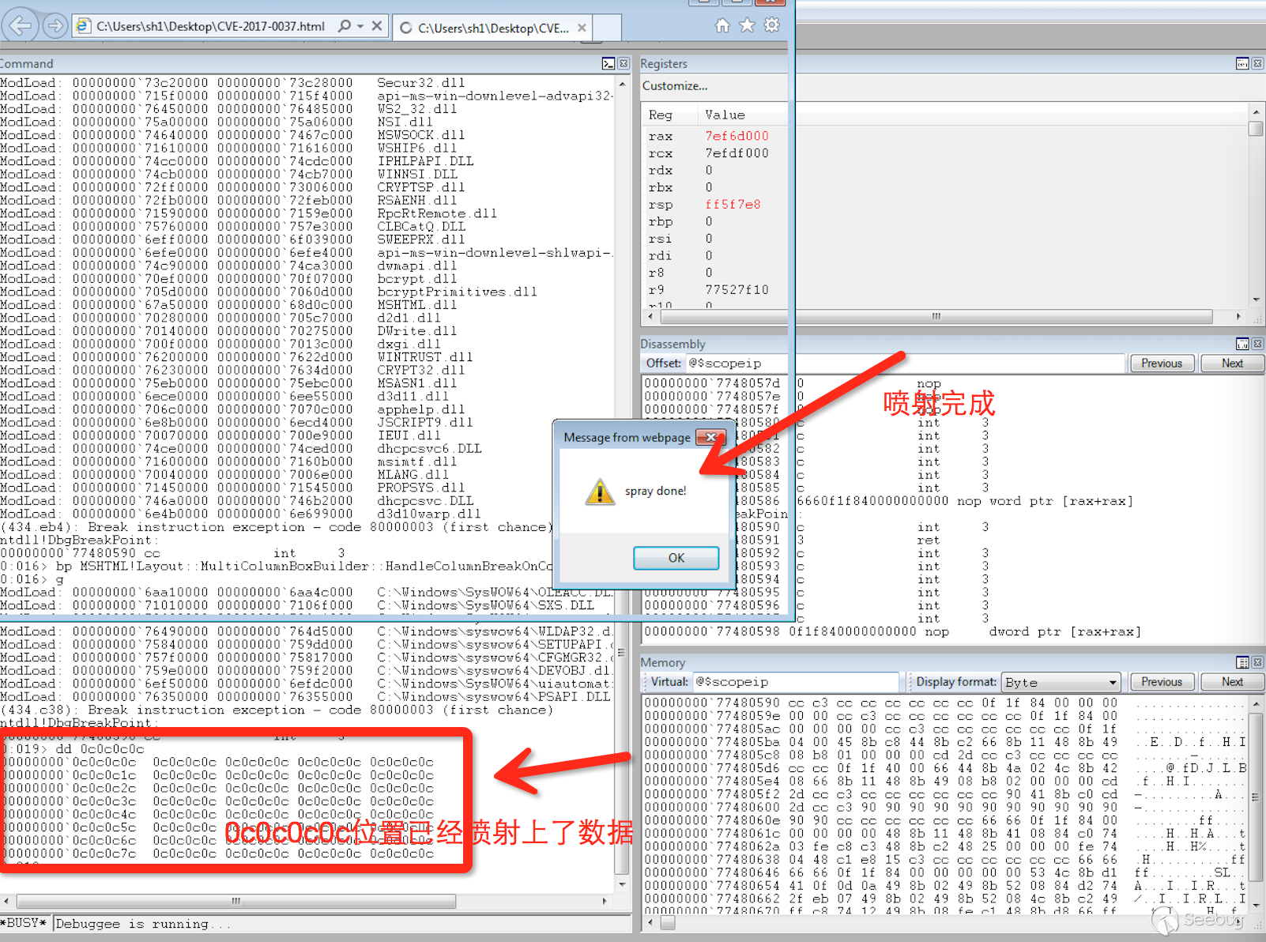Go forward in Internet Explorer

point(55,26)
